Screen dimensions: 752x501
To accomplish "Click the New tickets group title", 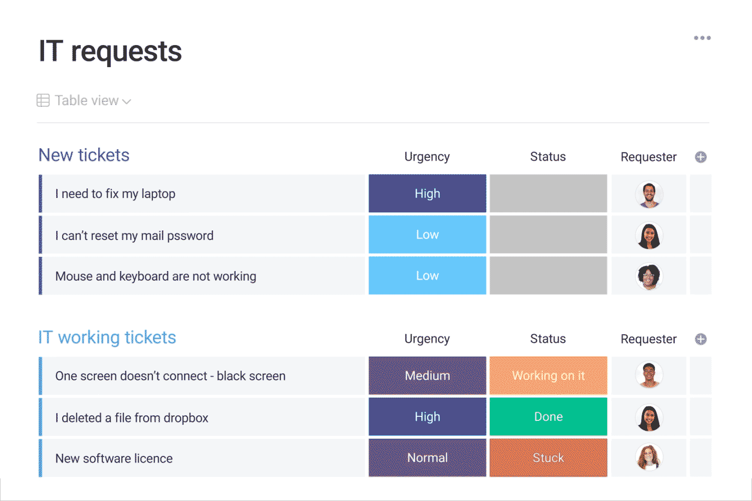I will [x=84, y=155].
